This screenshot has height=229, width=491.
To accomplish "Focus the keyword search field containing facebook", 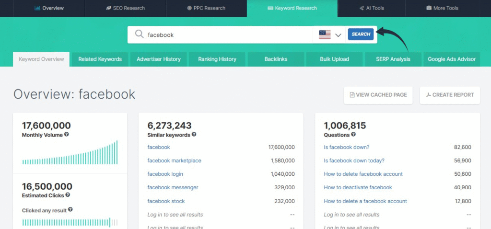I will coord(220,34).
